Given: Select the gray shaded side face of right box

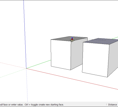Looking at the screenshot, I should [x=113, y=59].
